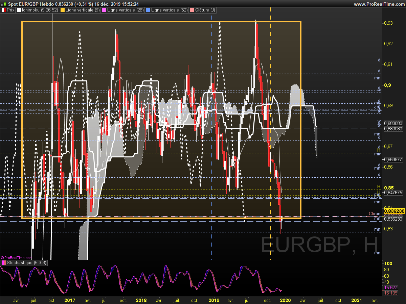Click the 2019 label on the time axis
The height and width of the screenshot is (304, 406).
point(214,300)
